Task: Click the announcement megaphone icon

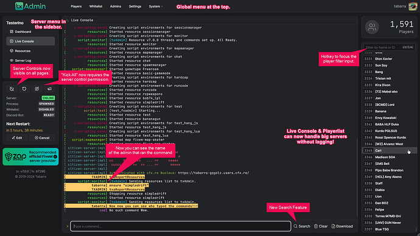Action: (x=49, y=89)
